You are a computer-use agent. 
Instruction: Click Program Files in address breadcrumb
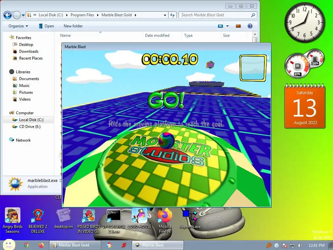(x=82, y=15)
